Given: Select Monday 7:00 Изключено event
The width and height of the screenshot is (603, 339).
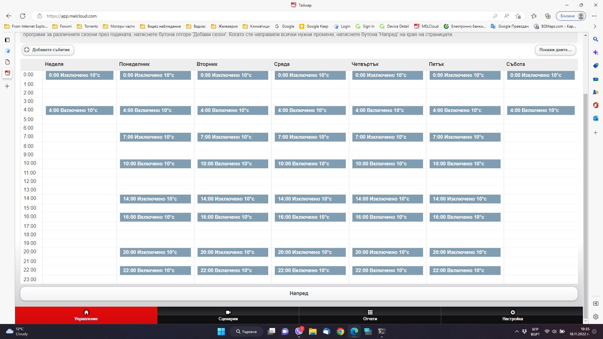Looking at the screenshot, I should pyautogui.click(x=155, y=137).
